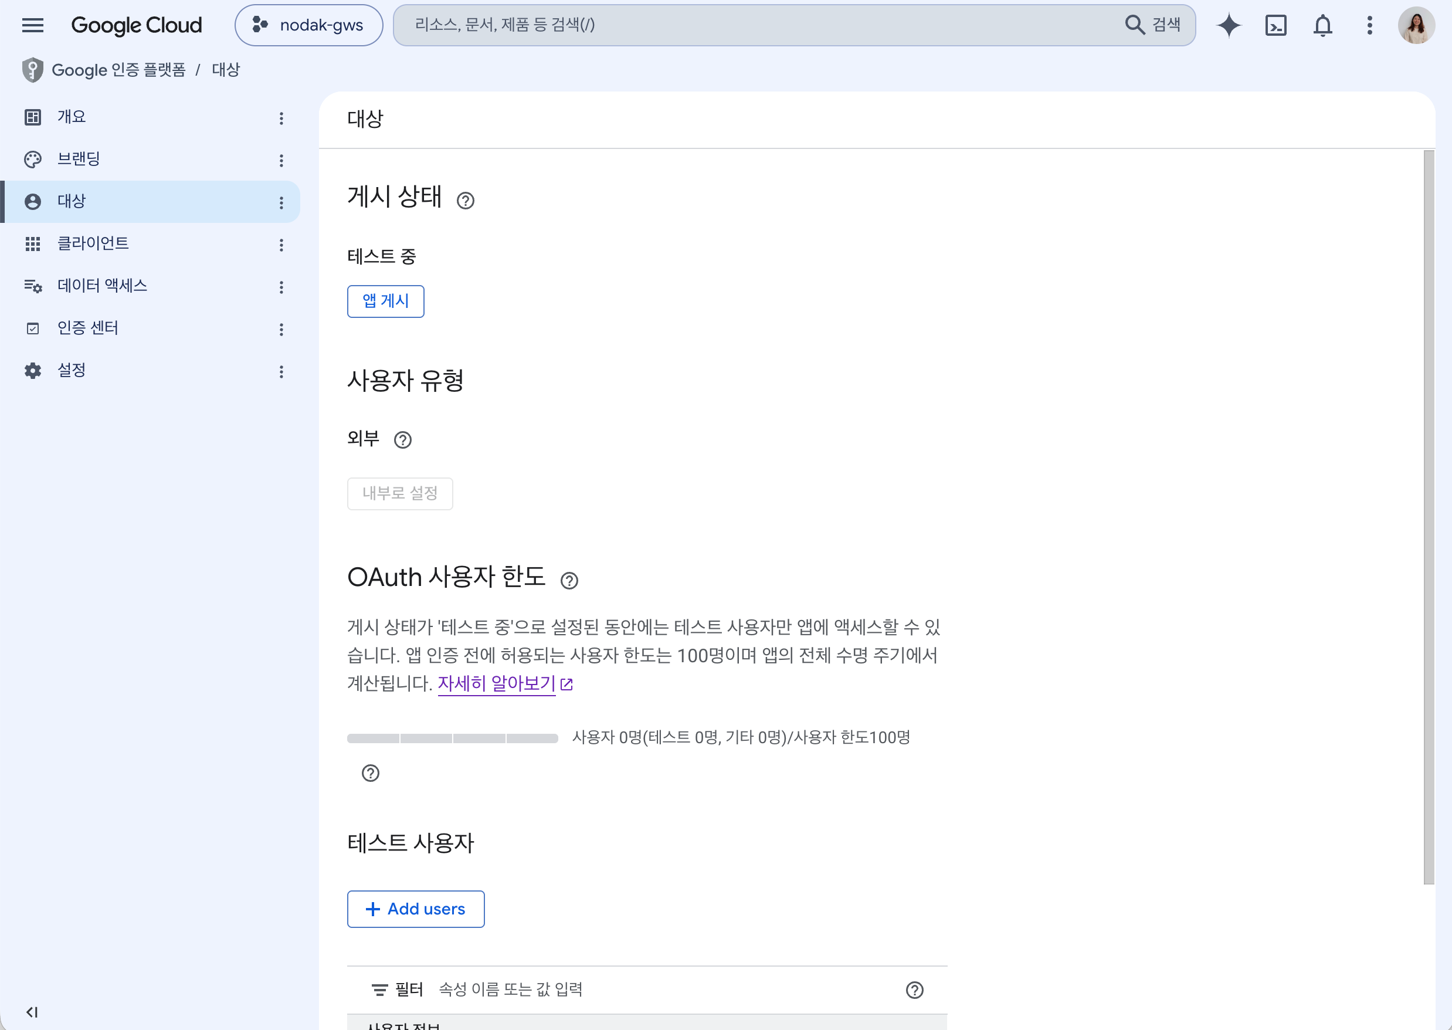Click the Google 인증 플랫폼 shield icon

tap(32, 70)
